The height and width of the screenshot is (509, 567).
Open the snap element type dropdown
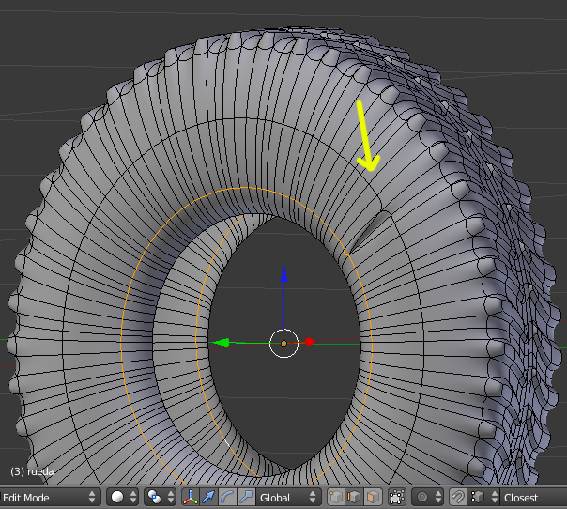[x=484, y=498]
